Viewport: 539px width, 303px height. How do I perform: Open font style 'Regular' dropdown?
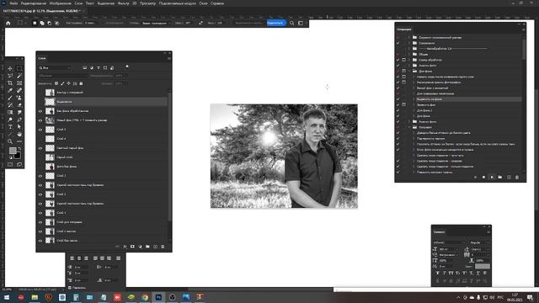point(479,242)
